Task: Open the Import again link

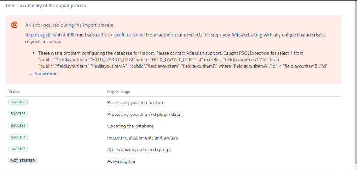Action: (x=38, y=35)
